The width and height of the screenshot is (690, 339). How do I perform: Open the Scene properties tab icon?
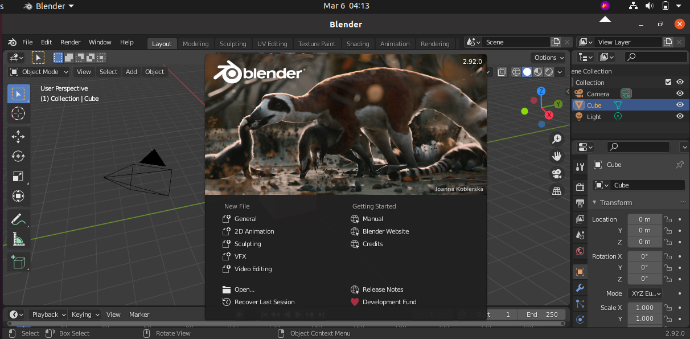click(x=580, y=235)
